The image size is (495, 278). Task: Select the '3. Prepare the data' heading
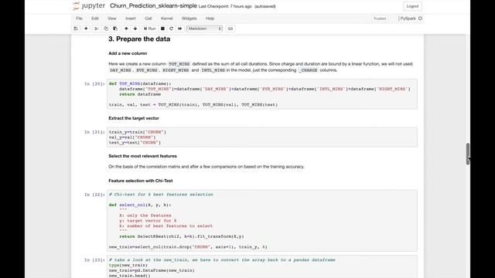point(139,39)
